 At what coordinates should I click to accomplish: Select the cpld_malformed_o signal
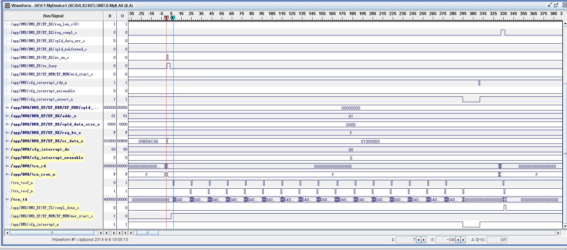coord(49,49)
